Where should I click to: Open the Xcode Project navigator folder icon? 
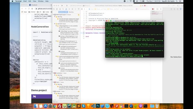tap(54, 9)
